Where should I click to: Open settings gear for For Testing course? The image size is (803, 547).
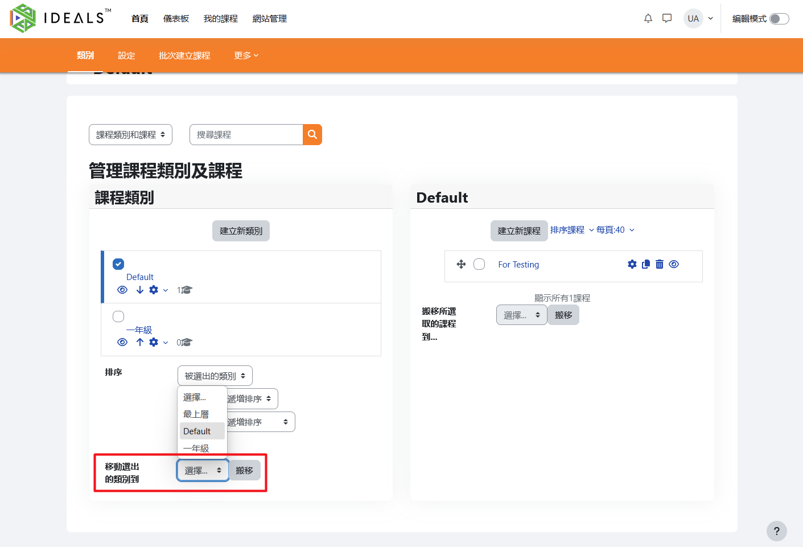tap(632, 264)
